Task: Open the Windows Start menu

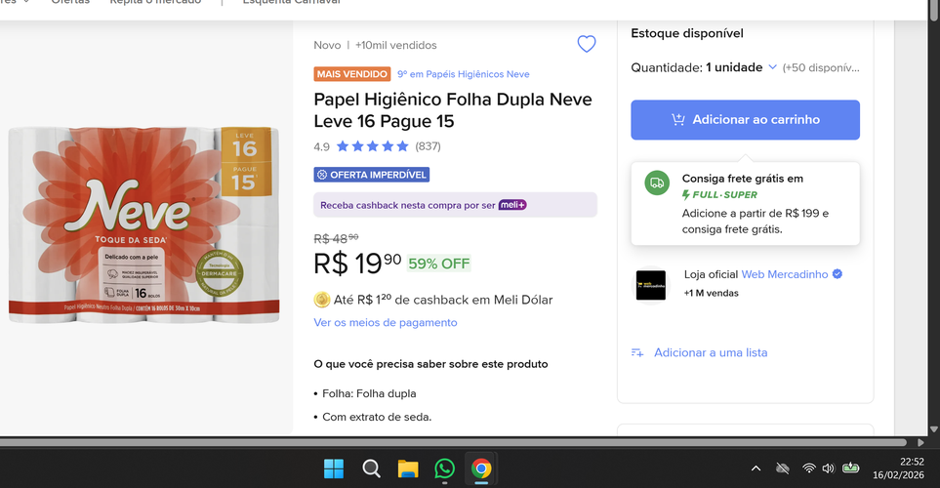Action: pos(334,468)
